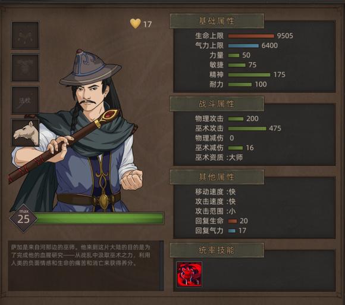Click the 巫术攻击 stat value 475
This screenshot has width=345, height=305.
[275, 128]
